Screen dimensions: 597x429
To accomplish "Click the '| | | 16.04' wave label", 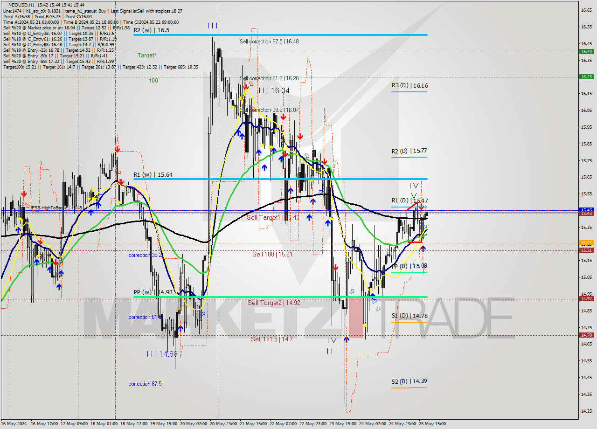I will [x=274, y=90].
